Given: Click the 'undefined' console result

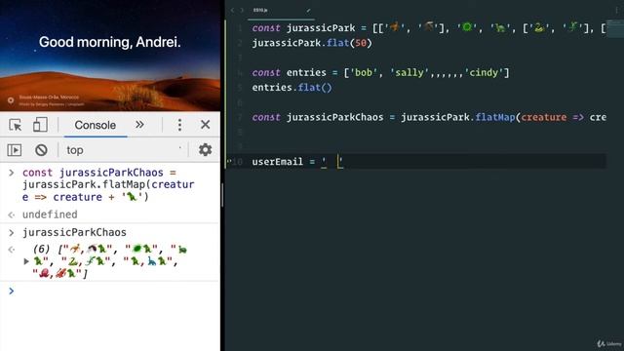Looking at the screenshot, I should [50, 214].
